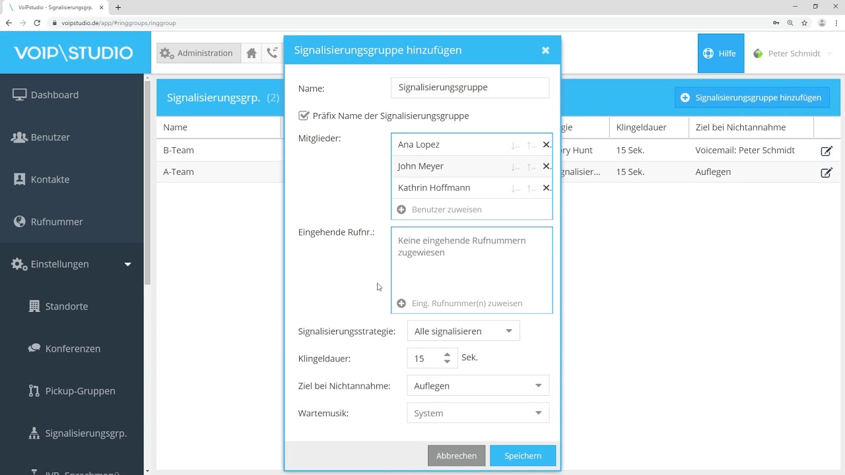The height and width of the screenshot is (475, 845).
Task: Open Chrome menu three dots
Action: 836,22
